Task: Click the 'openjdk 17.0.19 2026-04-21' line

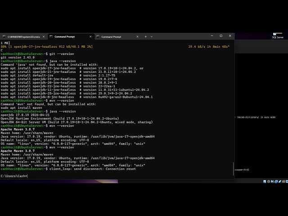Action: [25, 115]
